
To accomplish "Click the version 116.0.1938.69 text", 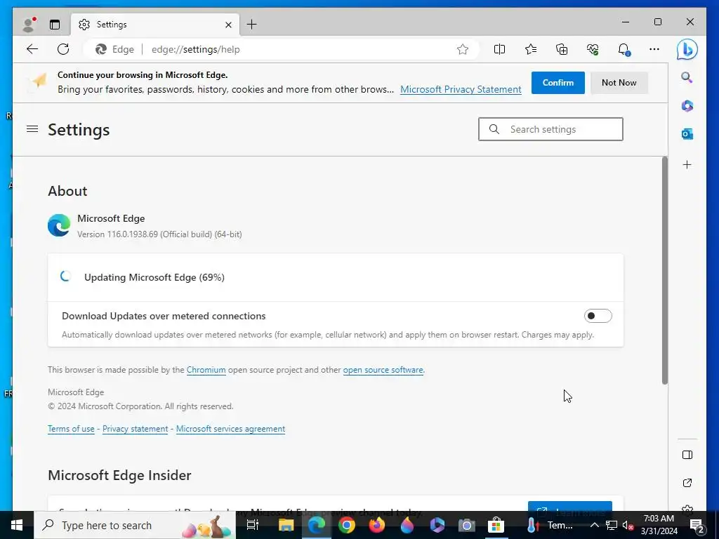I will point(159,234).
